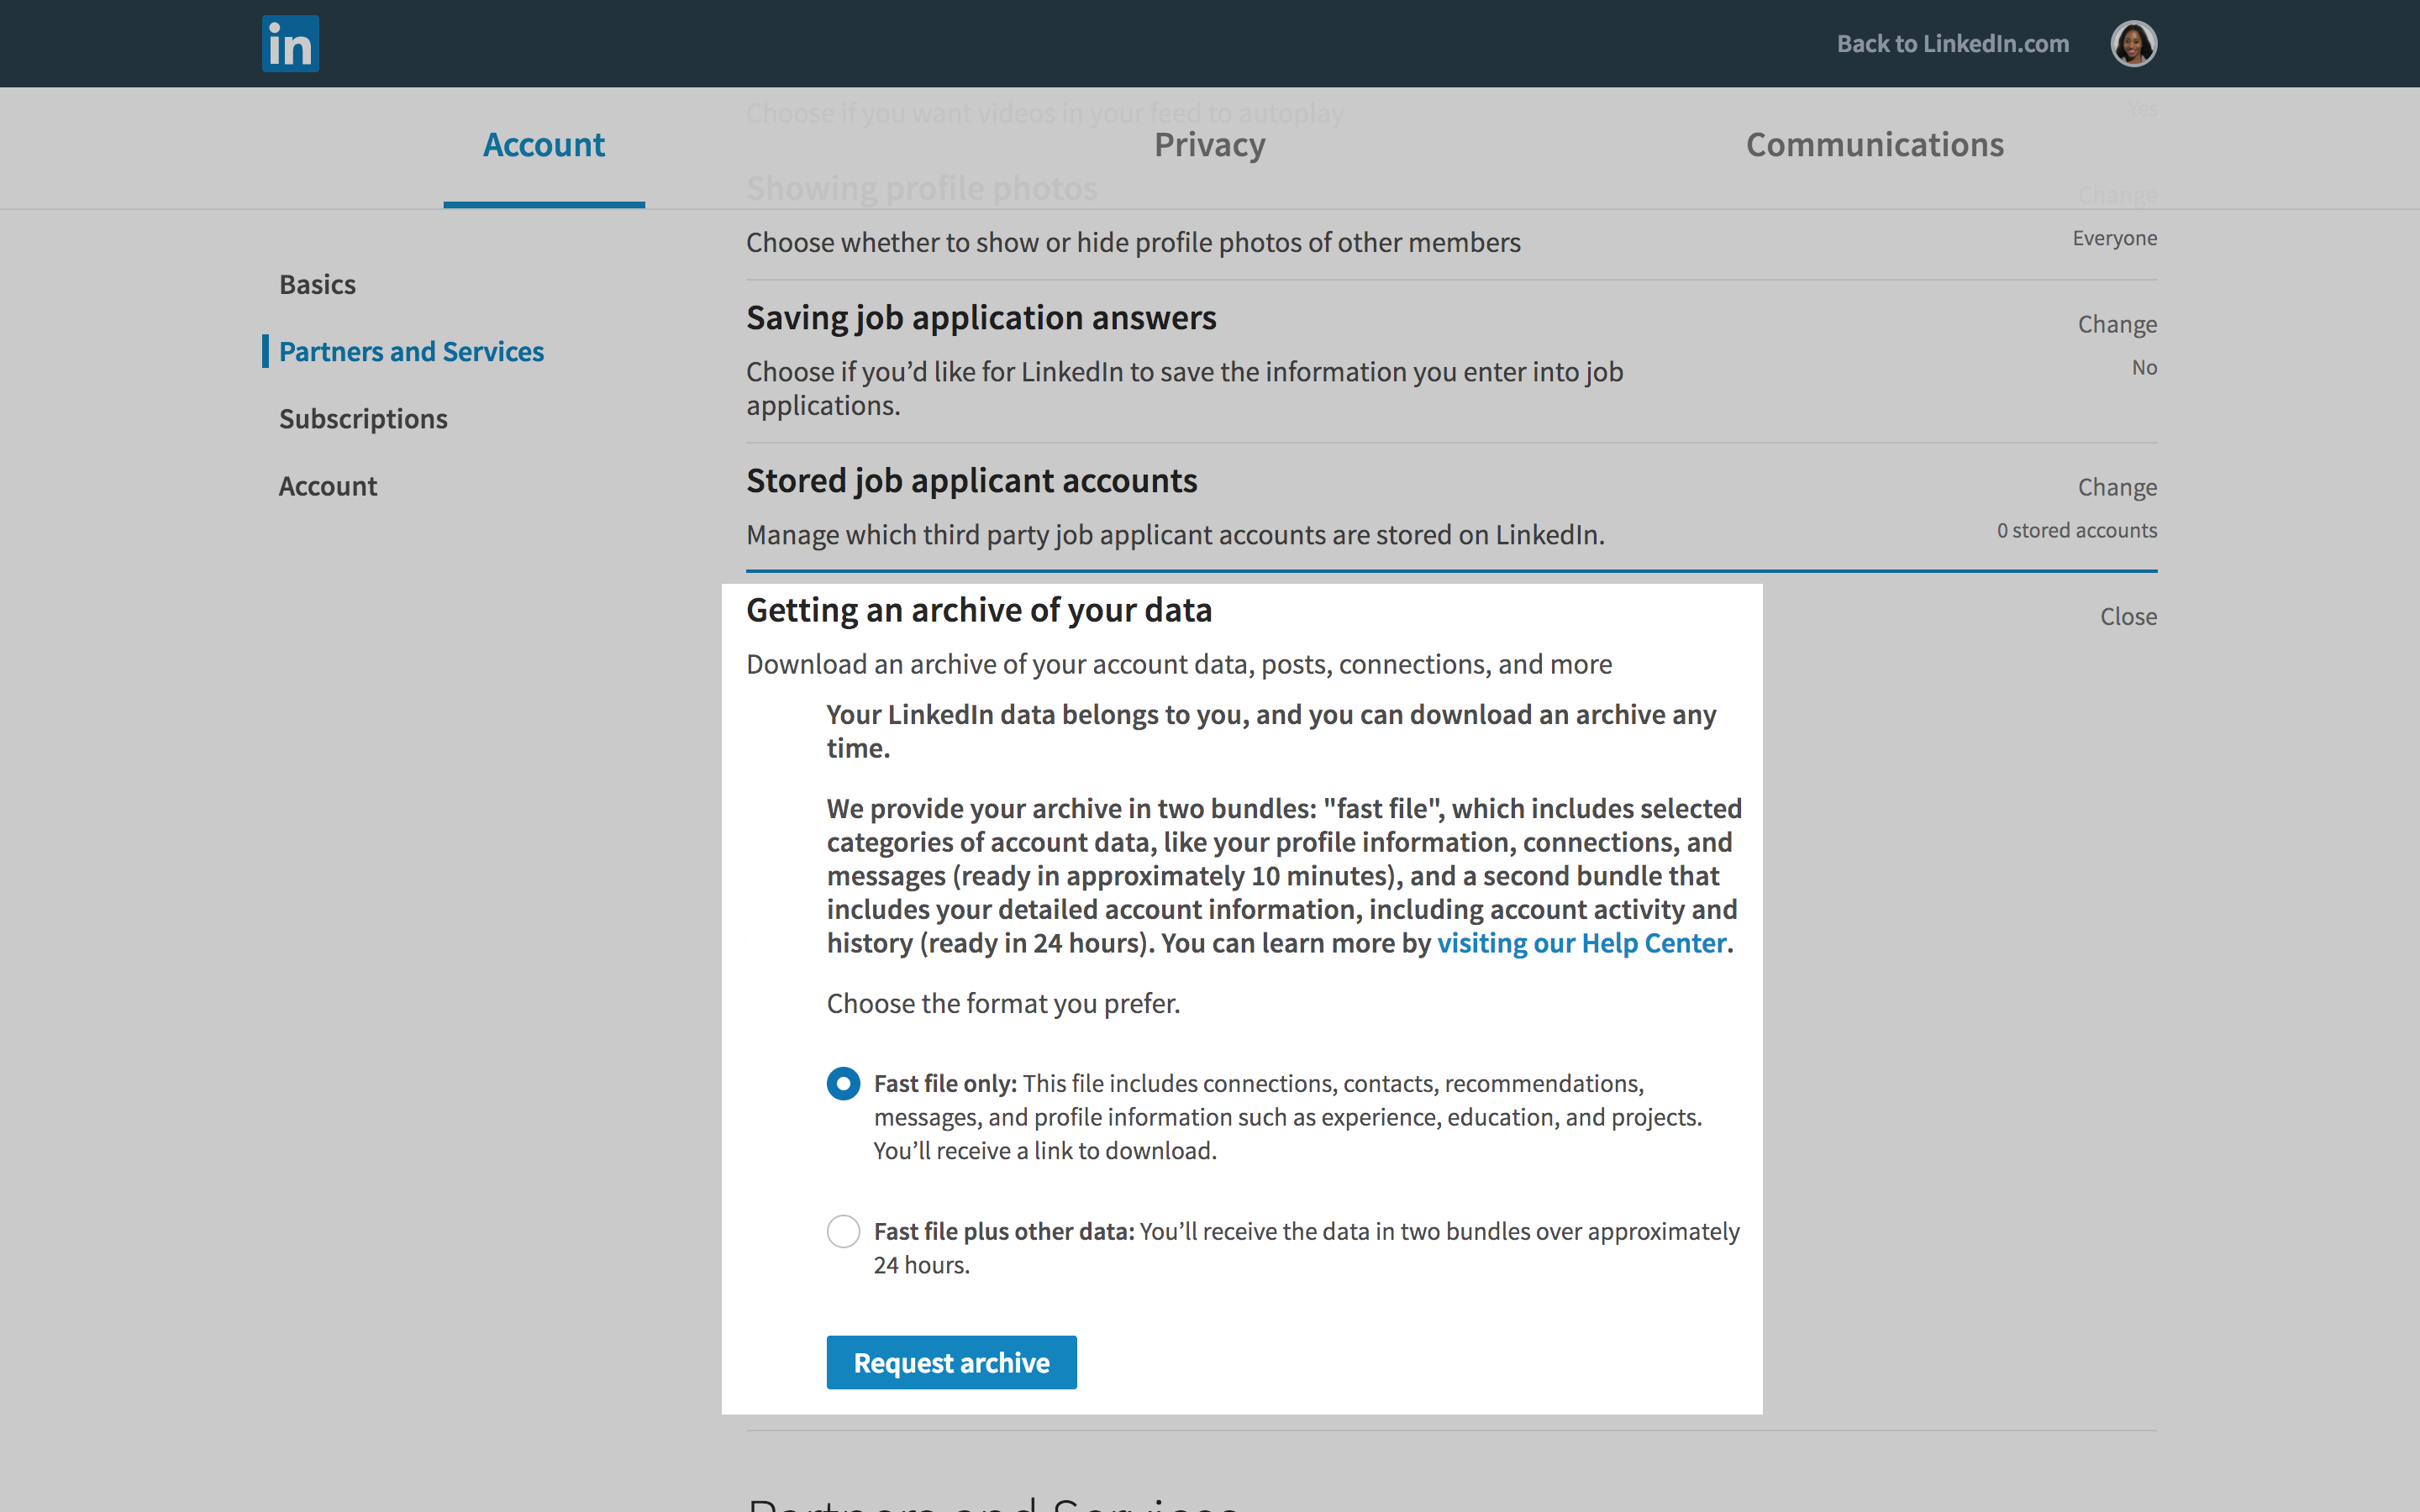The image size is (2420, 1512).
Task: Open Basics in the sidebar
Action: tap(317, 285)
